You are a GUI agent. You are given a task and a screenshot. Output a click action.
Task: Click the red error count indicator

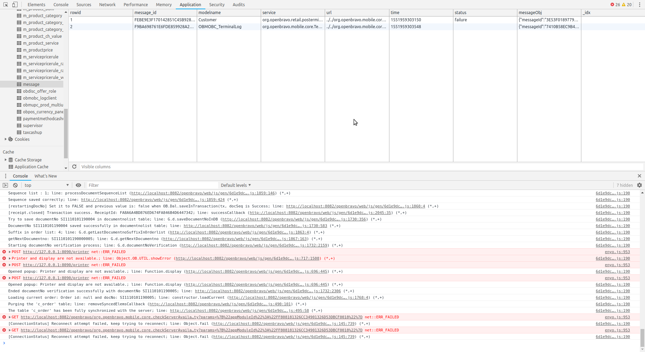tap(615, 4)
